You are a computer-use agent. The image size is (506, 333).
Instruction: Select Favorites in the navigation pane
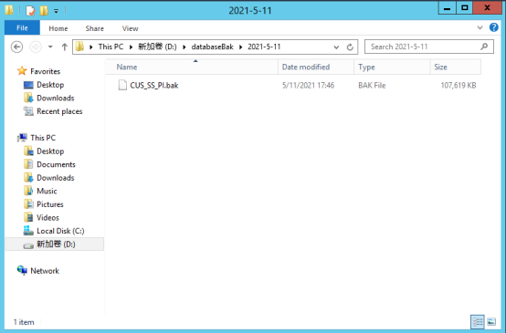45,71
